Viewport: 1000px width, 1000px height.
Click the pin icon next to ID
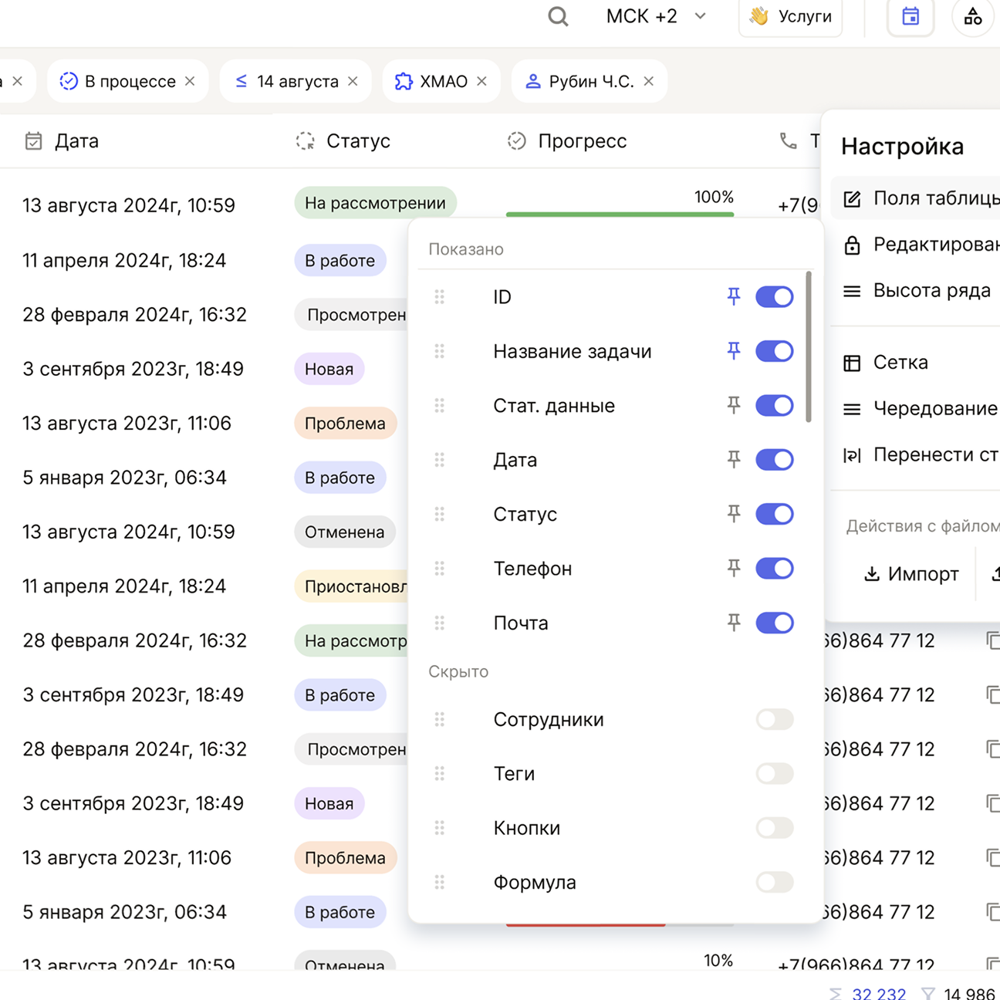734,296
